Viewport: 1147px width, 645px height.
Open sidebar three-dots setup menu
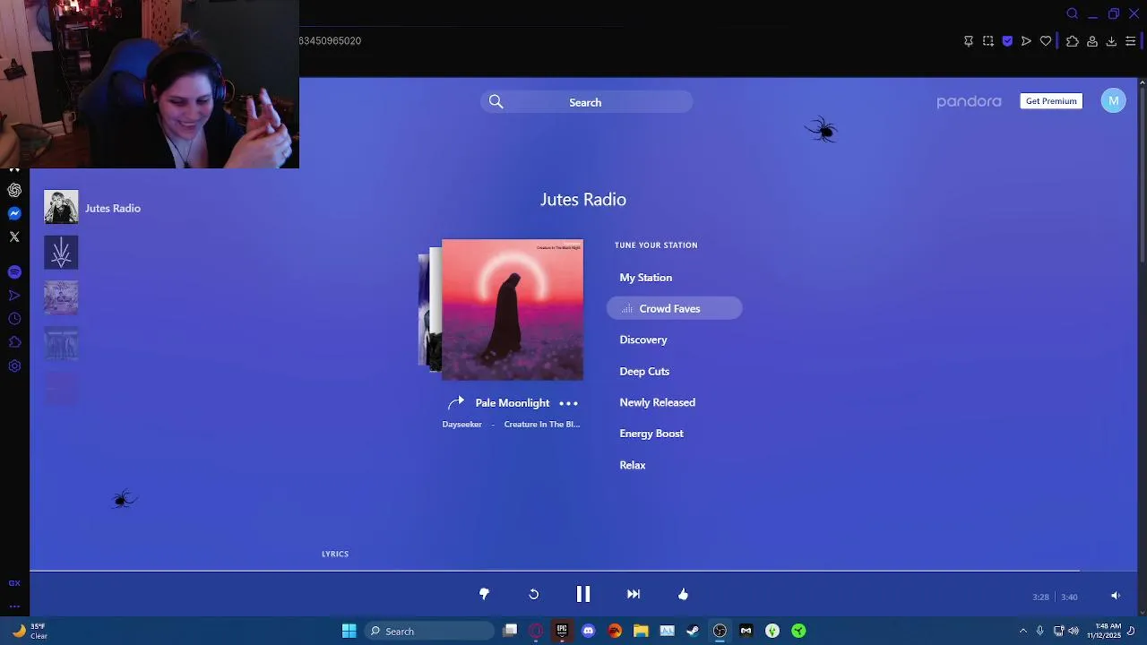coord(14,606)
